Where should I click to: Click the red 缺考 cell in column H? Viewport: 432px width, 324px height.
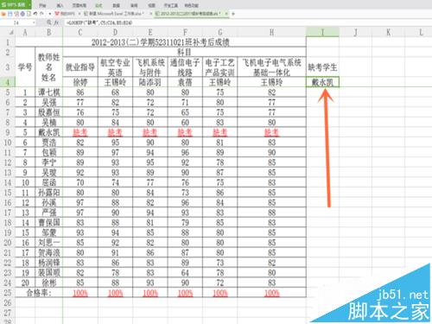(x=272, y=132)
